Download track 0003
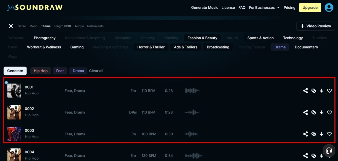This screenshot has height=161, width=338. (x=321, y=134)
